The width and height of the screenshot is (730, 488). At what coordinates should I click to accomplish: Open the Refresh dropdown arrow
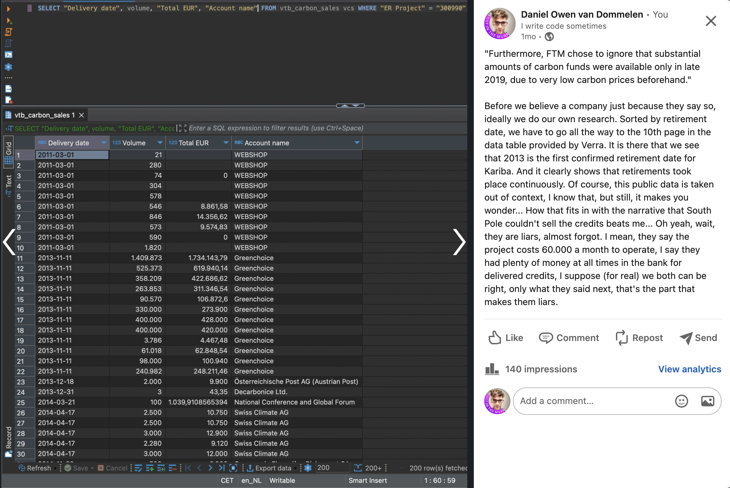click(55, 468)
